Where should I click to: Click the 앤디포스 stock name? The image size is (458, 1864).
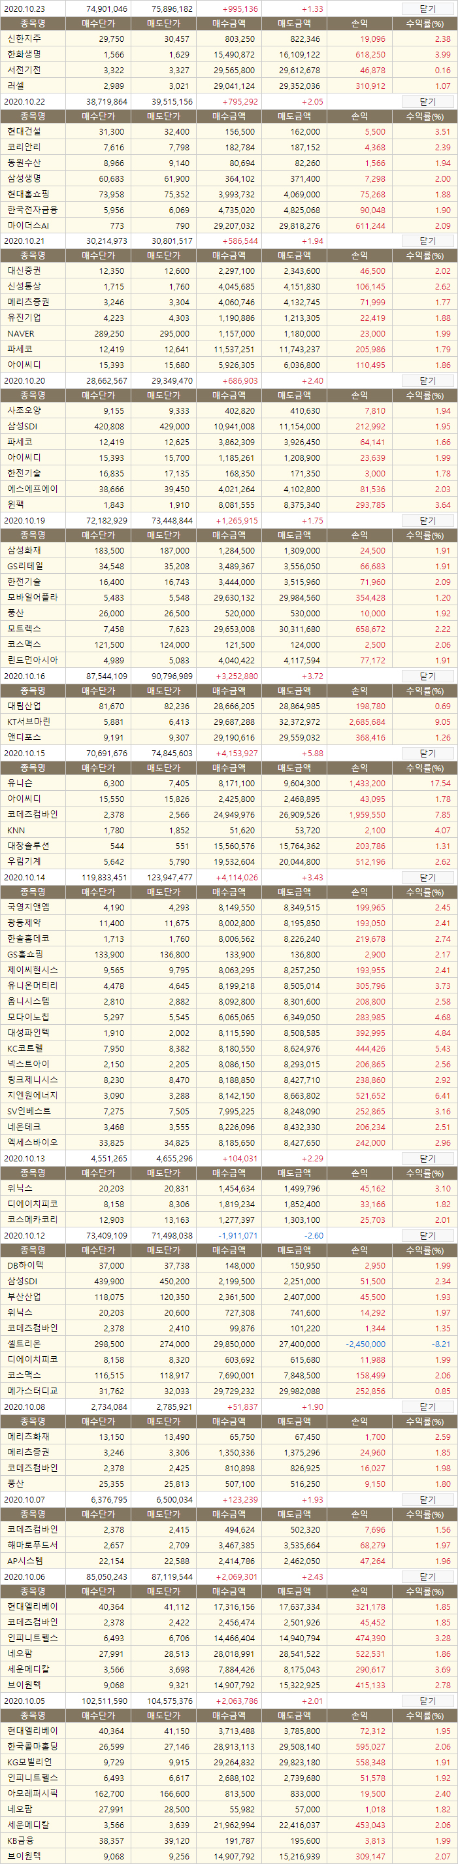[24, 737]
